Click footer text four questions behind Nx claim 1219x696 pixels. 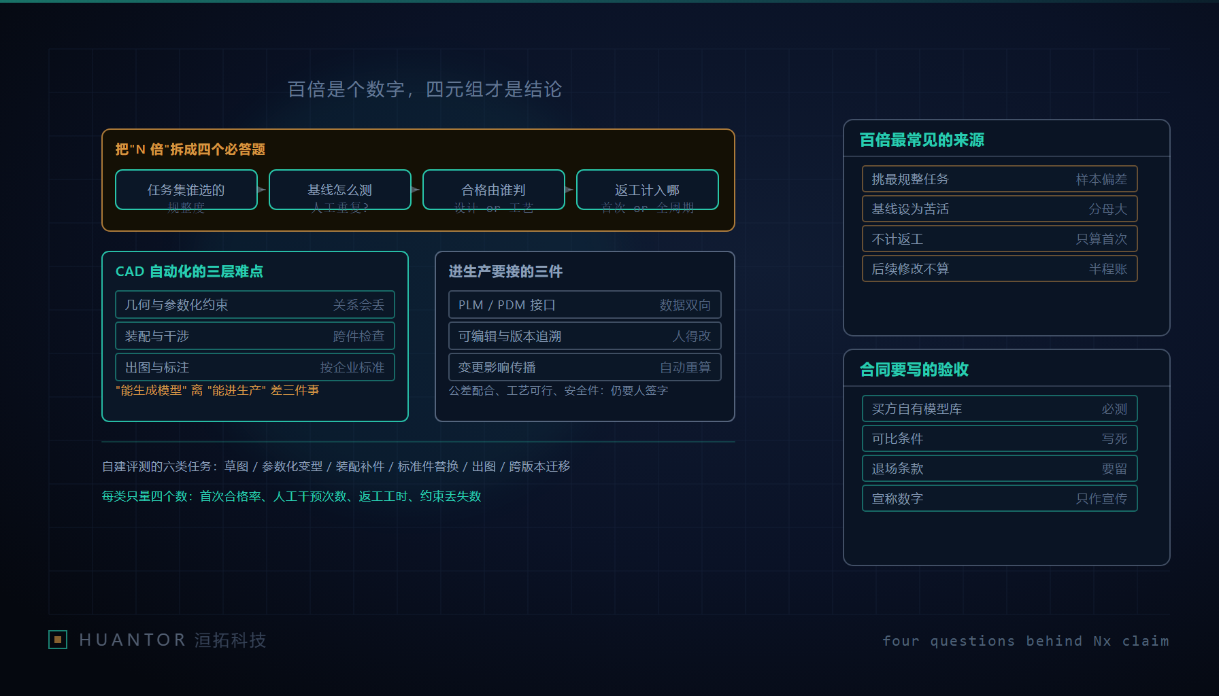pos(1026,641)
